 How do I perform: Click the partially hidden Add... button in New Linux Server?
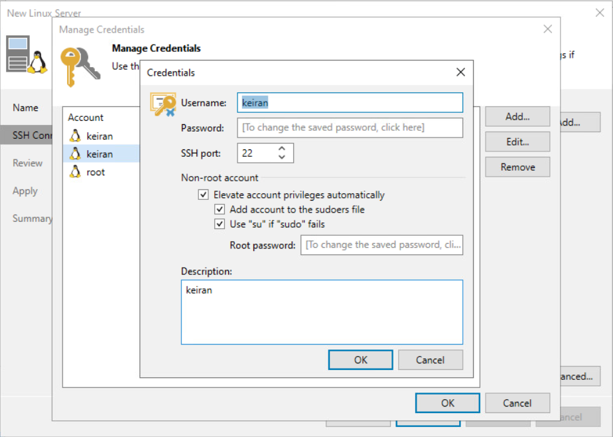580,122
